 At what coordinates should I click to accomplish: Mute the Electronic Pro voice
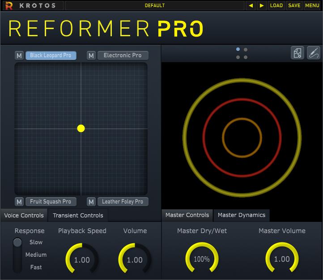[x=91, y=55]
